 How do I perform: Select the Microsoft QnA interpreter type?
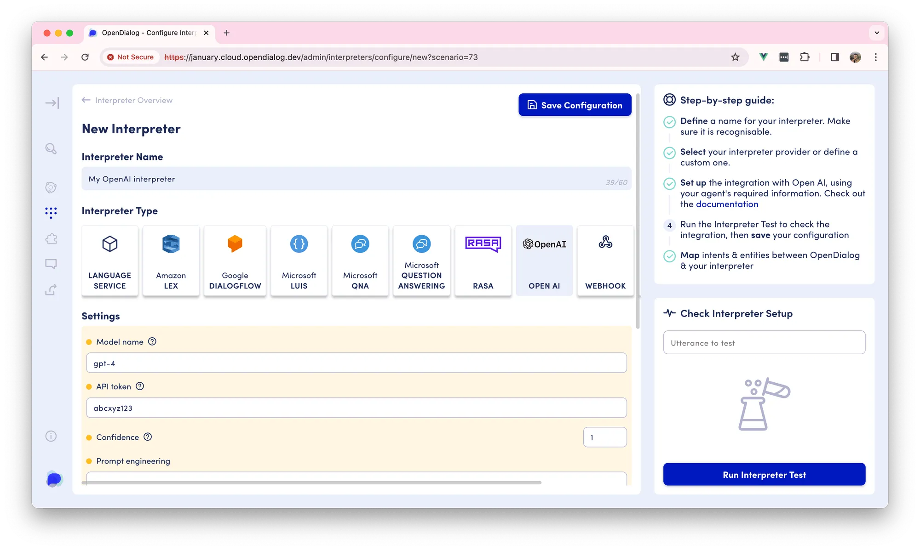click(x=360, y=261)
